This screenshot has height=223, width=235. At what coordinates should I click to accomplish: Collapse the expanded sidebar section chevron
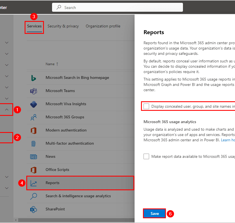click(x=7, y=110)
